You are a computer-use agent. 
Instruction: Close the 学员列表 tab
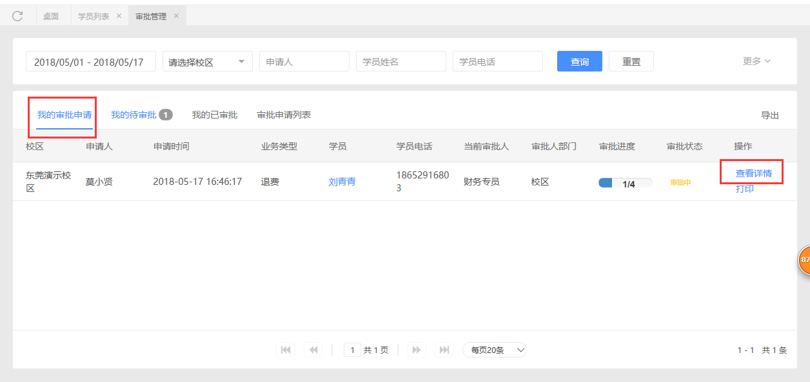119,16
